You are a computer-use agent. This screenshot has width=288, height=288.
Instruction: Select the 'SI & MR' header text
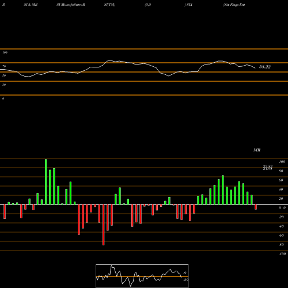click(x=31, y=5)
